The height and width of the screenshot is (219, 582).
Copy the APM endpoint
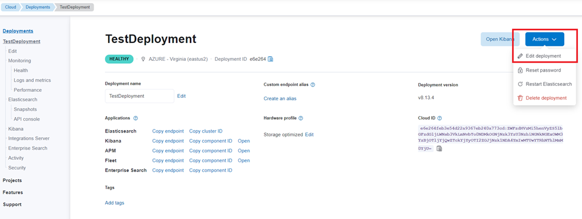click(168, 151)
